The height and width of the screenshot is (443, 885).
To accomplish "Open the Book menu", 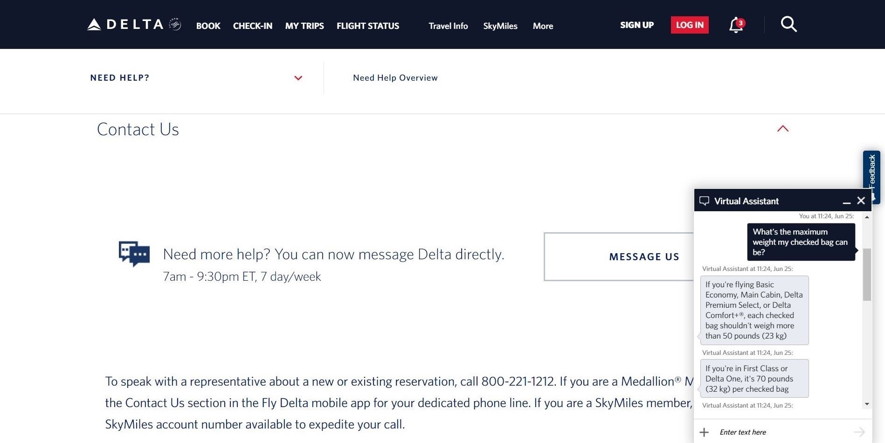I will click(x=208, y=26).
